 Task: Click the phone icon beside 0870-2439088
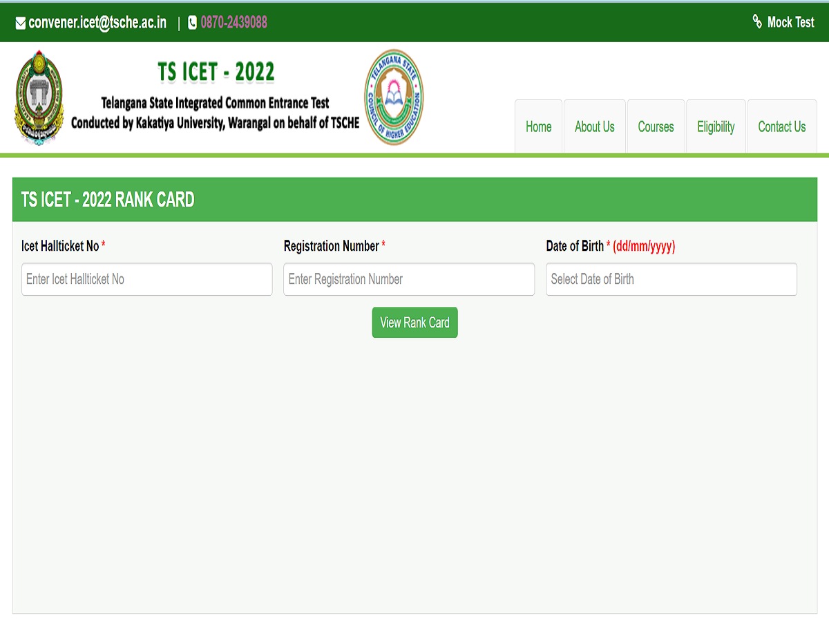click(x=193, y=23)
